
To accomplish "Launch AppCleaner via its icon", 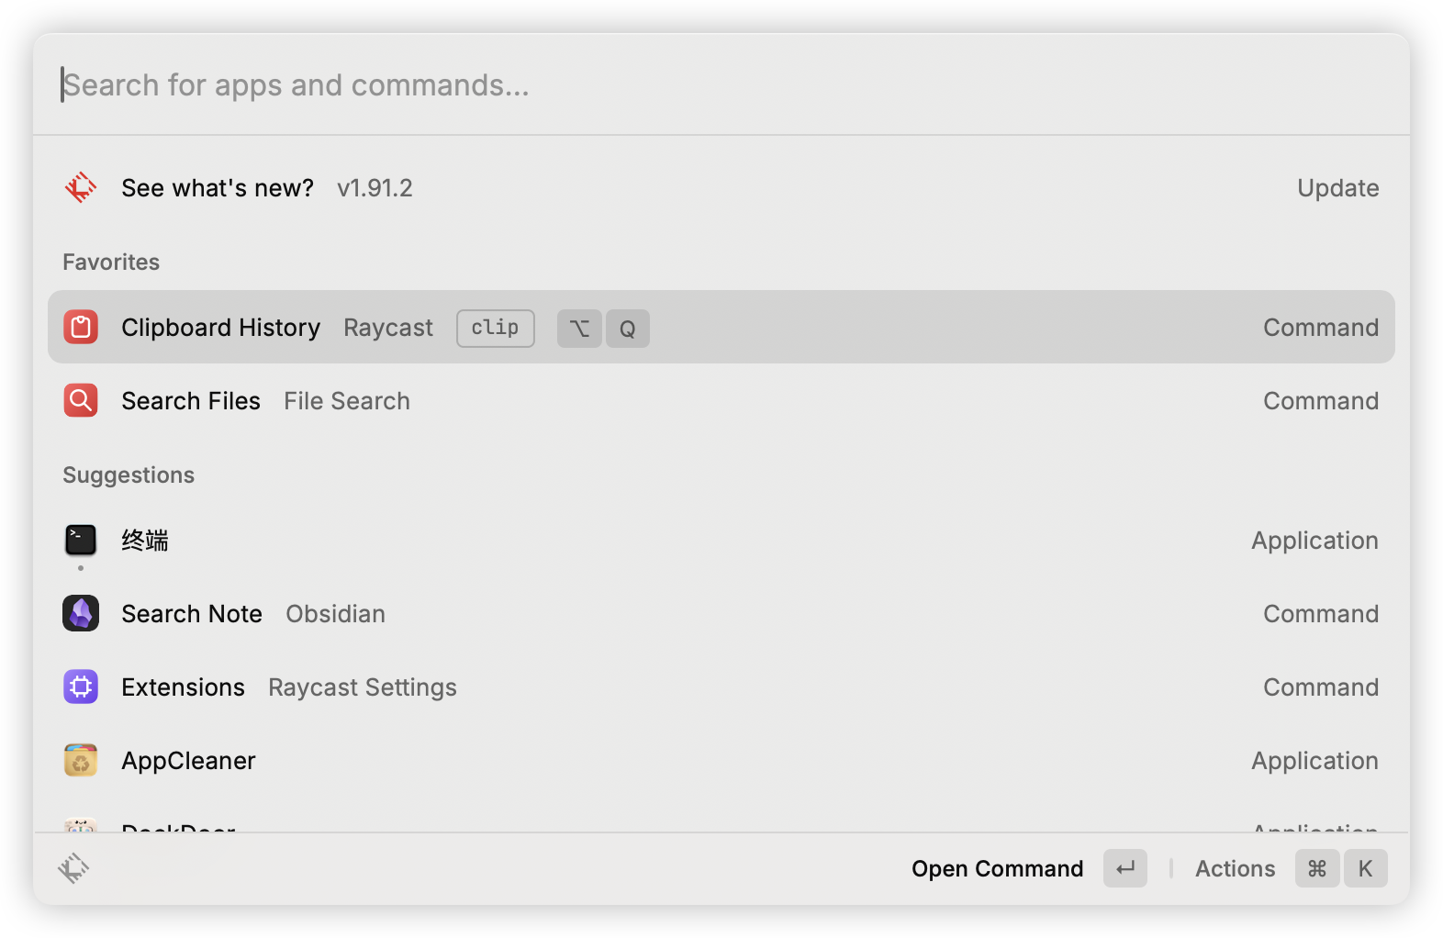I will point(81,760).
